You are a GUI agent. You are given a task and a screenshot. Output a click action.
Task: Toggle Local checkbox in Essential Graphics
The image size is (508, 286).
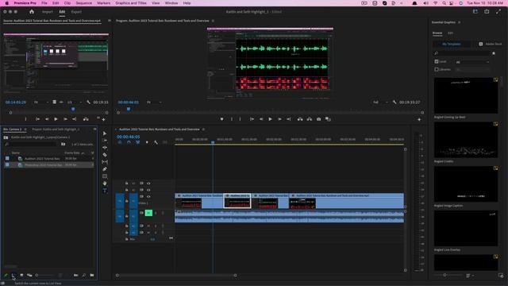click(x=437, y=61)
